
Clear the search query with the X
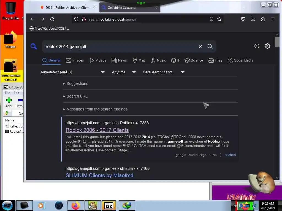(x=201, y=46)
